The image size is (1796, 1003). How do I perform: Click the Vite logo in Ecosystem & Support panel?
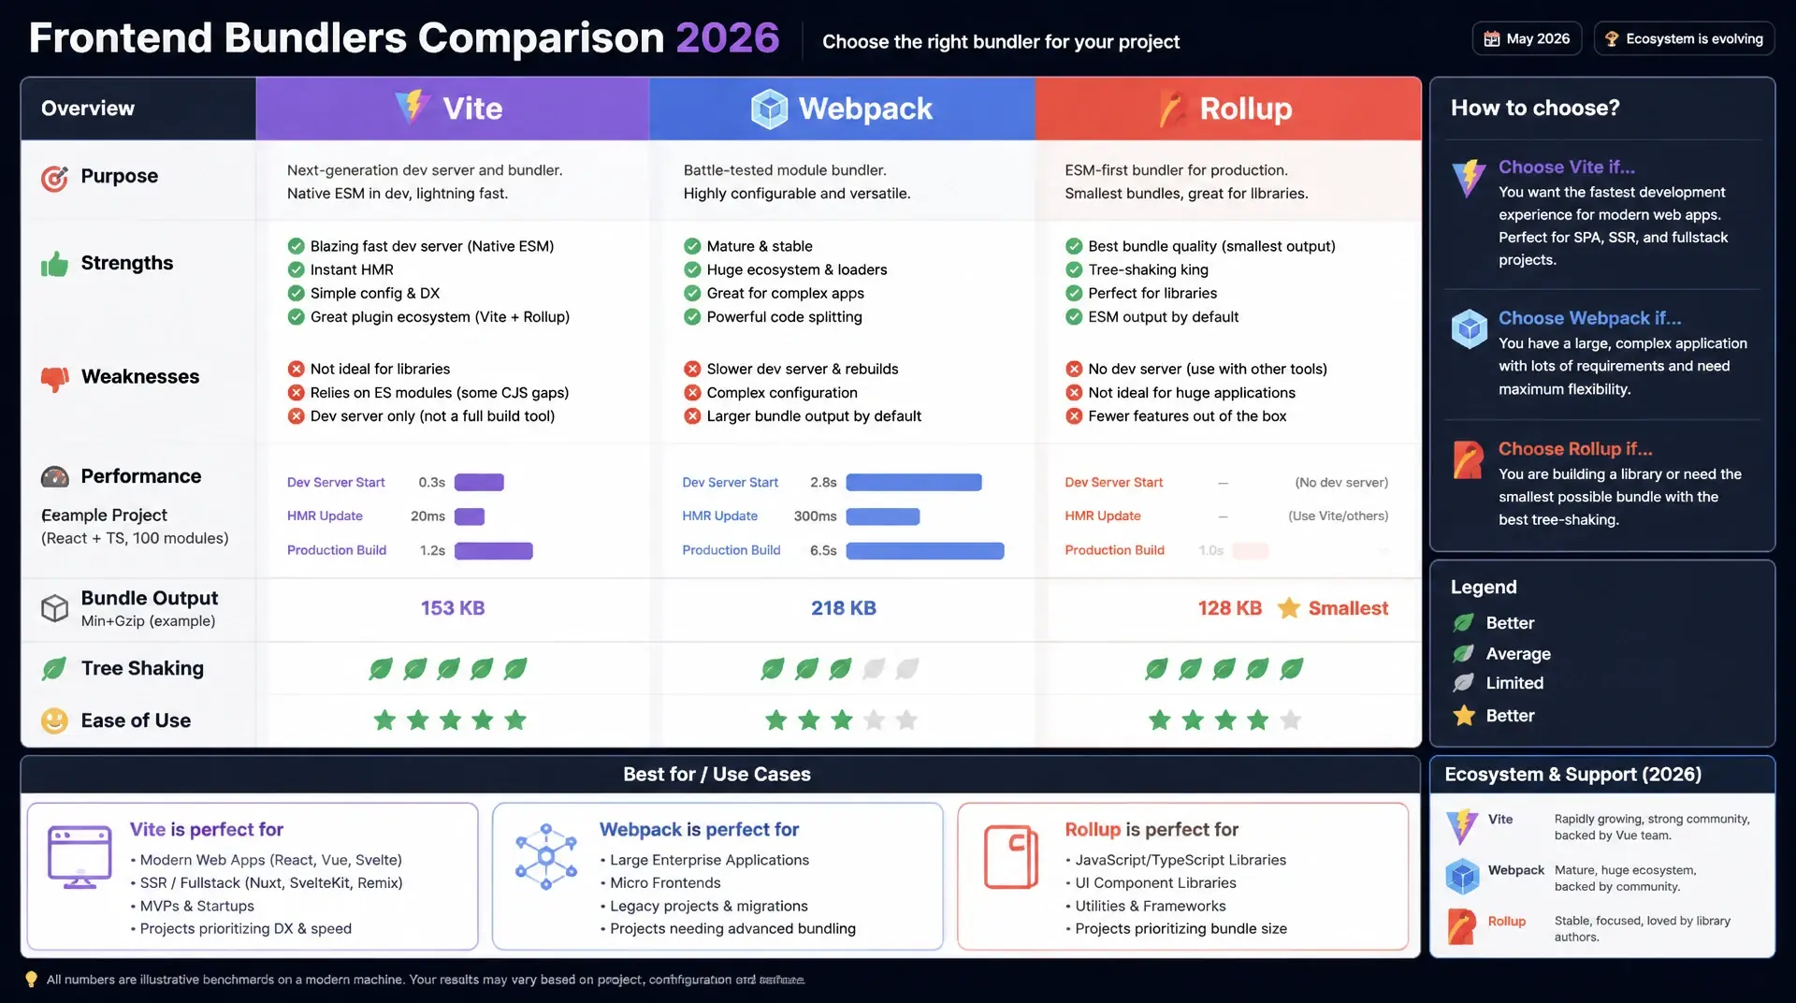pyautogui.click(x=1462, y=826)
